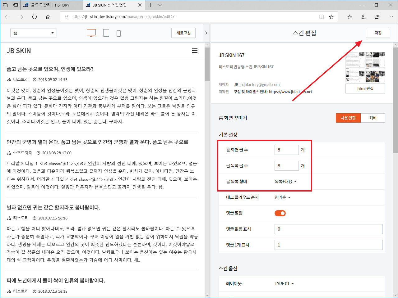Viewport: 398px width, 298px height.
Task: Select 커버 home screen option
Action: click(373, 118)
